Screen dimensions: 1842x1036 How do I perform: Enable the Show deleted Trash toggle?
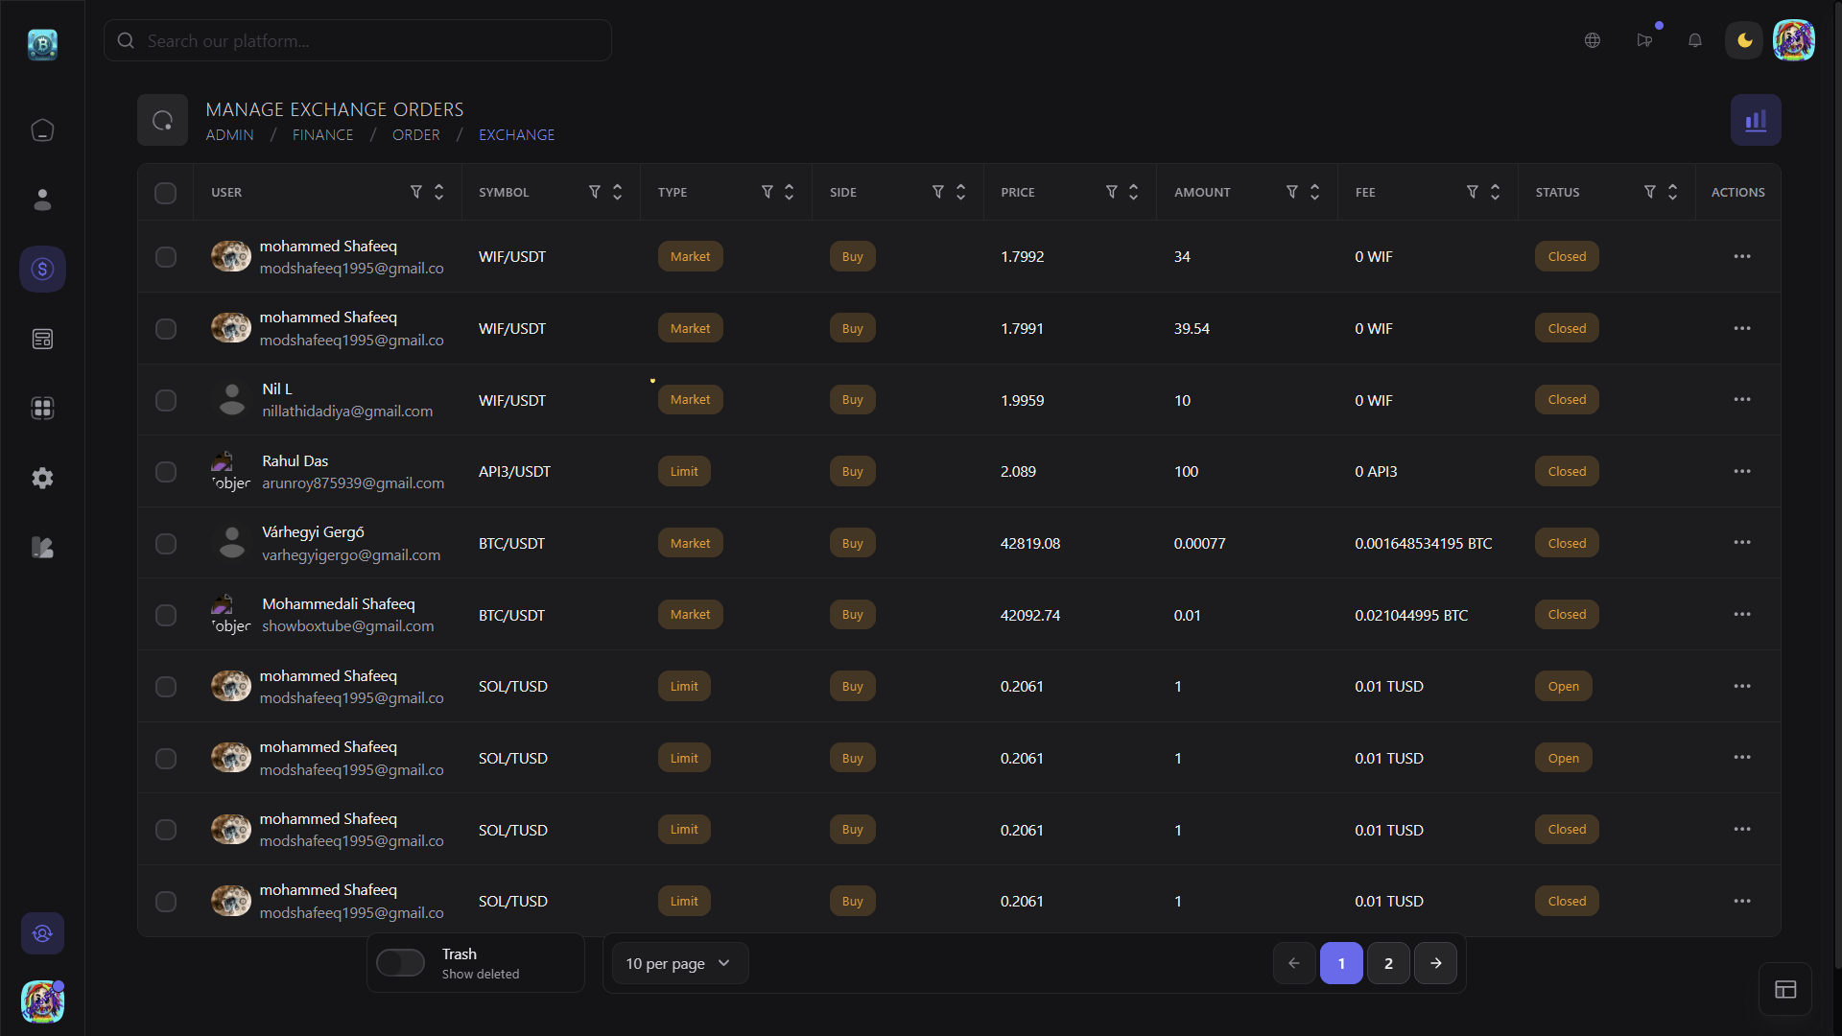(400, 962)
